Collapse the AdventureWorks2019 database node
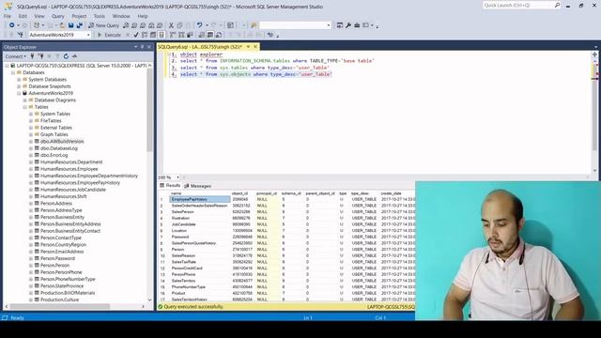 (x=19, y=93)
